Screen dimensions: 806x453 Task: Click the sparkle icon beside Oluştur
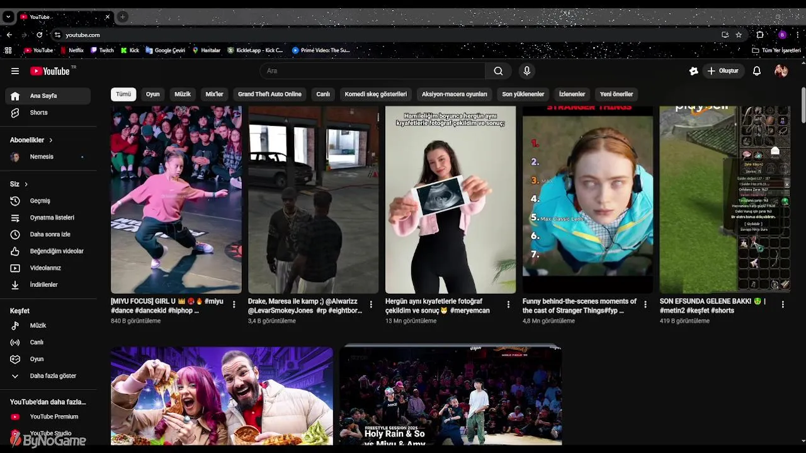click(693, 71)
